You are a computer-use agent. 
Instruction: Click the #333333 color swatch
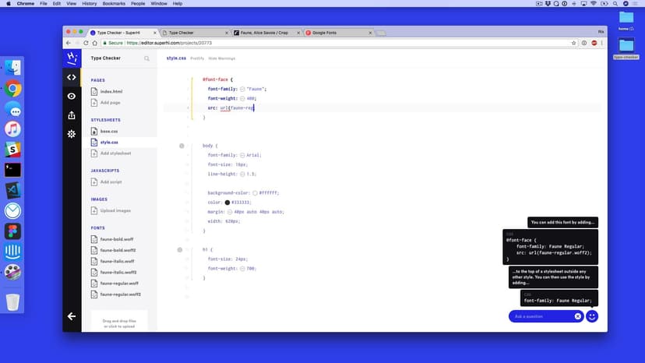(227, 203)
